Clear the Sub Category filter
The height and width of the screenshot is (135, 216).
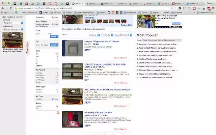click(56, 24)
